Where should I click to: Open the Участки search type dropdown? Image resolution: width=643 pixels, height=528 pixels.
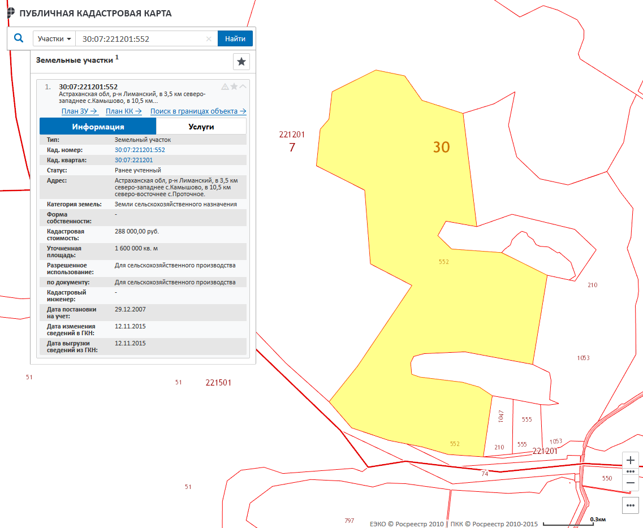(x=54, y=39)
